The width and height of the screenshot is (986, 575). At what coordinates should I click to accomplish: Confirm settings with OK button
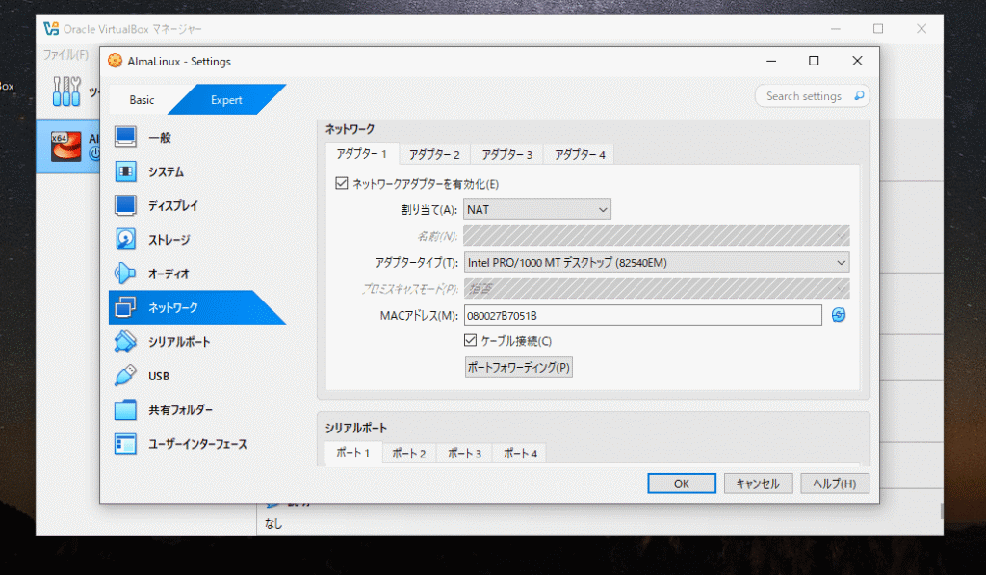[682, 484]
